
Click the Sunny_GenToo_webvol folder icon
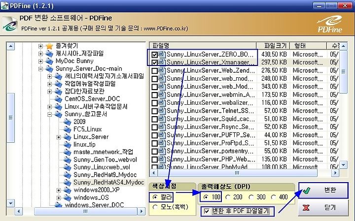(x=67, y=160)
